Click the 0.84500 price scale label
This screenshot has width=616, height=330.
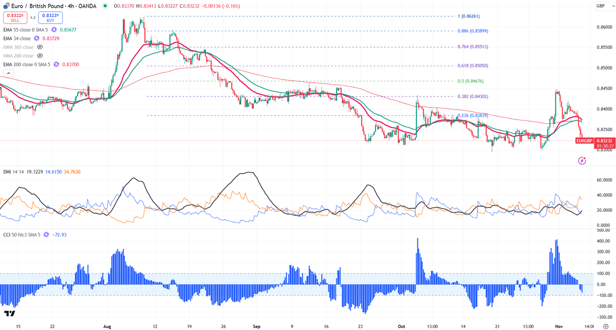tap(604, 88)
